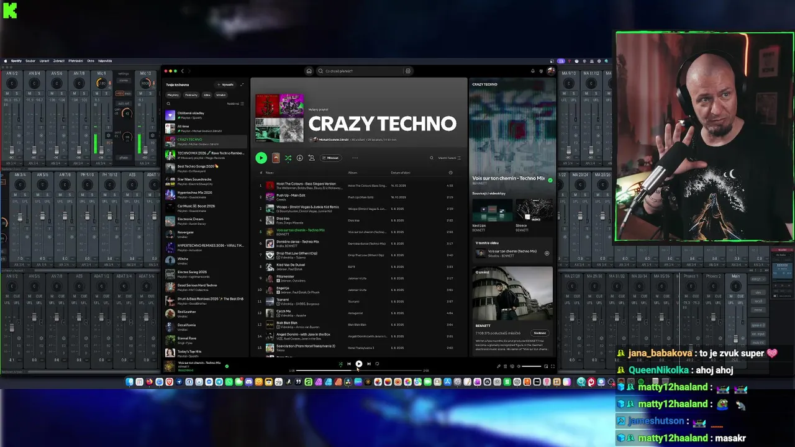Viewport: 795px width, 447px height.
Task: Follow BENNETT with the Sledovat button
Action: [540, 333]
